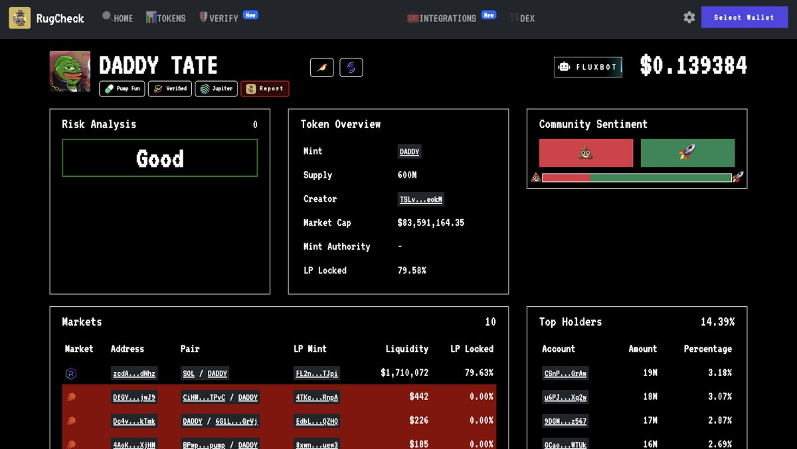Click the liquidity value $1,710,072
This screenshot has height=449, width=797.
[x=404, y=373]
